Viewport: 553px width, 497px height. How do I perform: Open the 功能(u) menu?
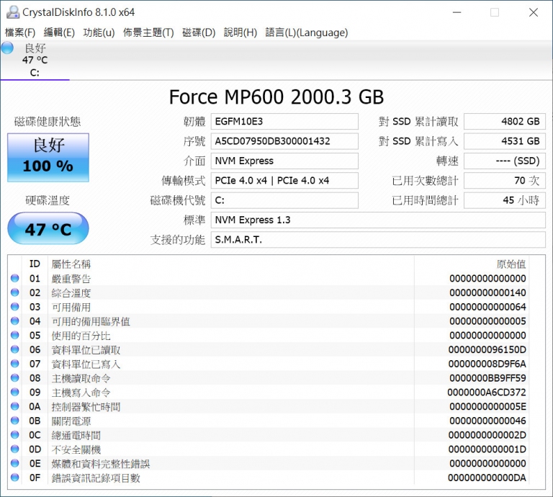tap(99, 32)
